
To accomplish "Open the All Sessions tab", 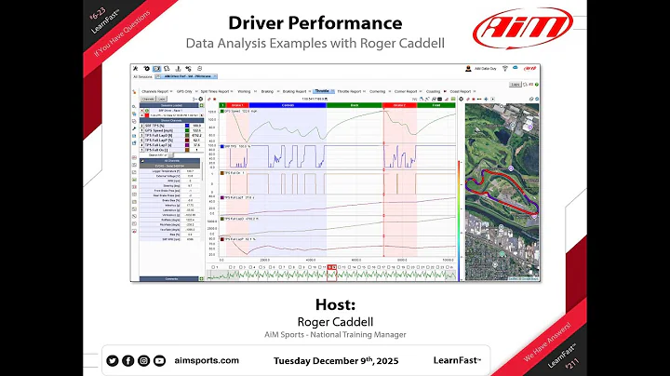I will [x=142, y=77].
